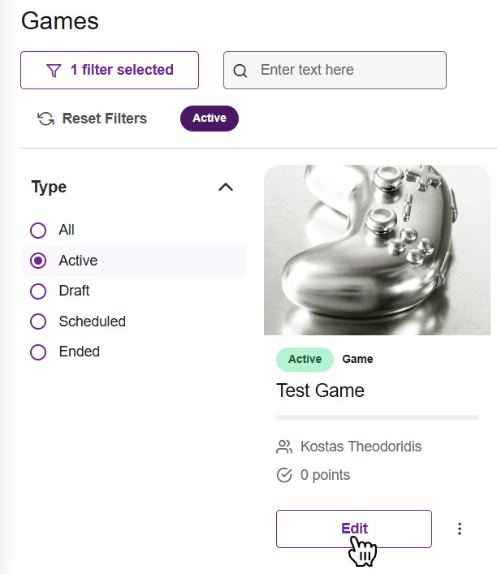
Task: Remove the Active filter chip
Action: (x=210, y=119)
